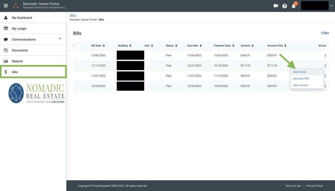Open Documents in sidebar
Viewport: 335px width, 191px height.
point(20,50)
